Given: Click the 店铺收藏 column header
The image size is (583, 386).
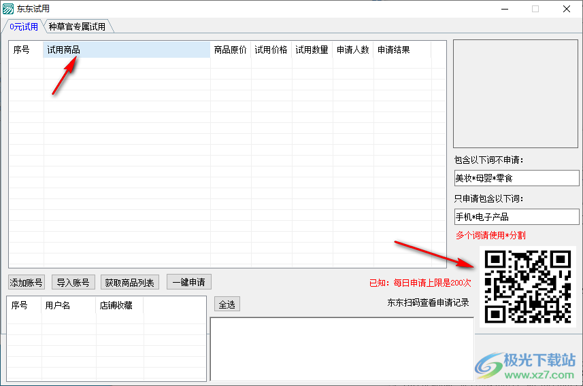Looking at the screenshot, I should [120, 305].
